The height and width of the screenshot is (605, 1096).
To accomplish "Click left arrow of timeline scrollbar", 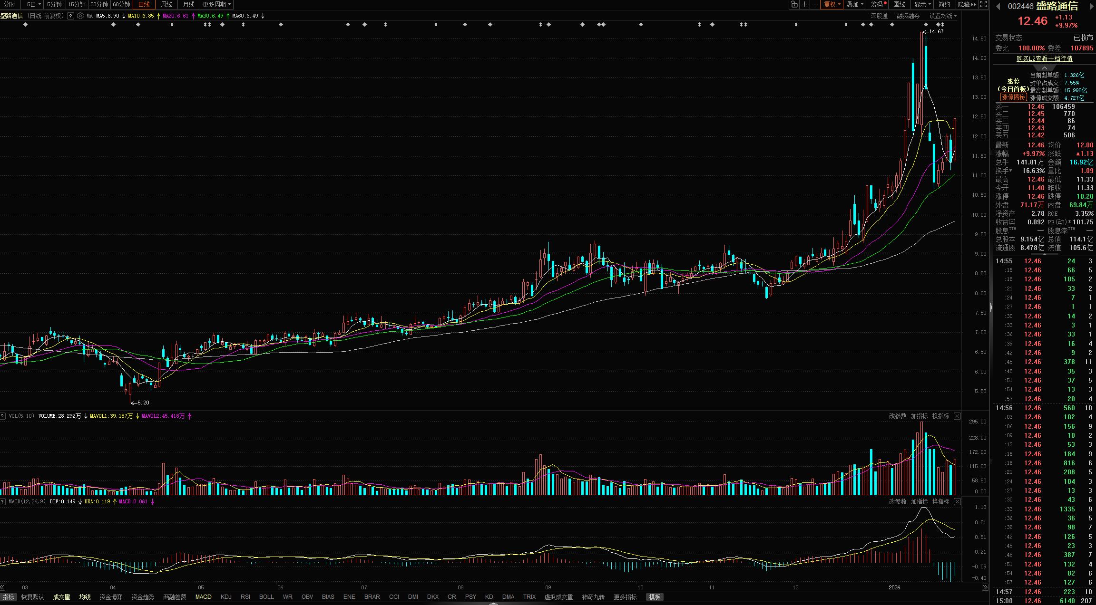I will [x=3, y=587].
